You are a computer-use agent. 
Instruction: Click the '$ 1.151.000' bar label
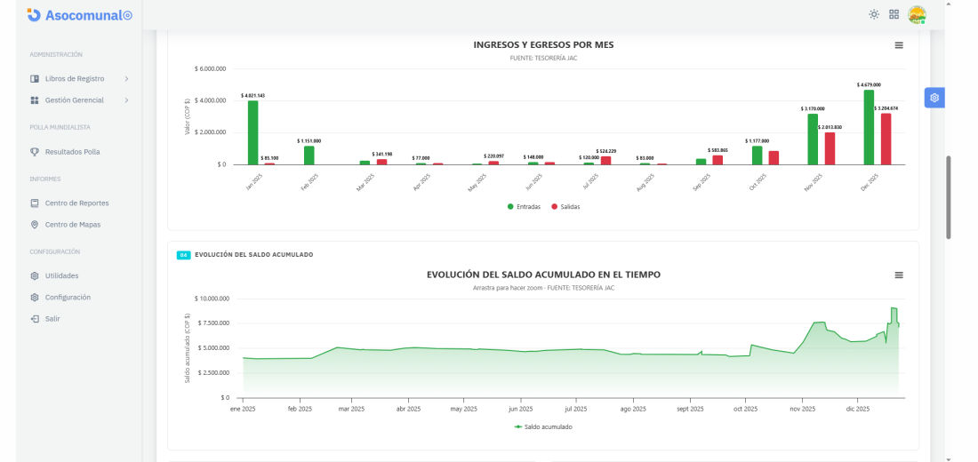click(309, 141)
